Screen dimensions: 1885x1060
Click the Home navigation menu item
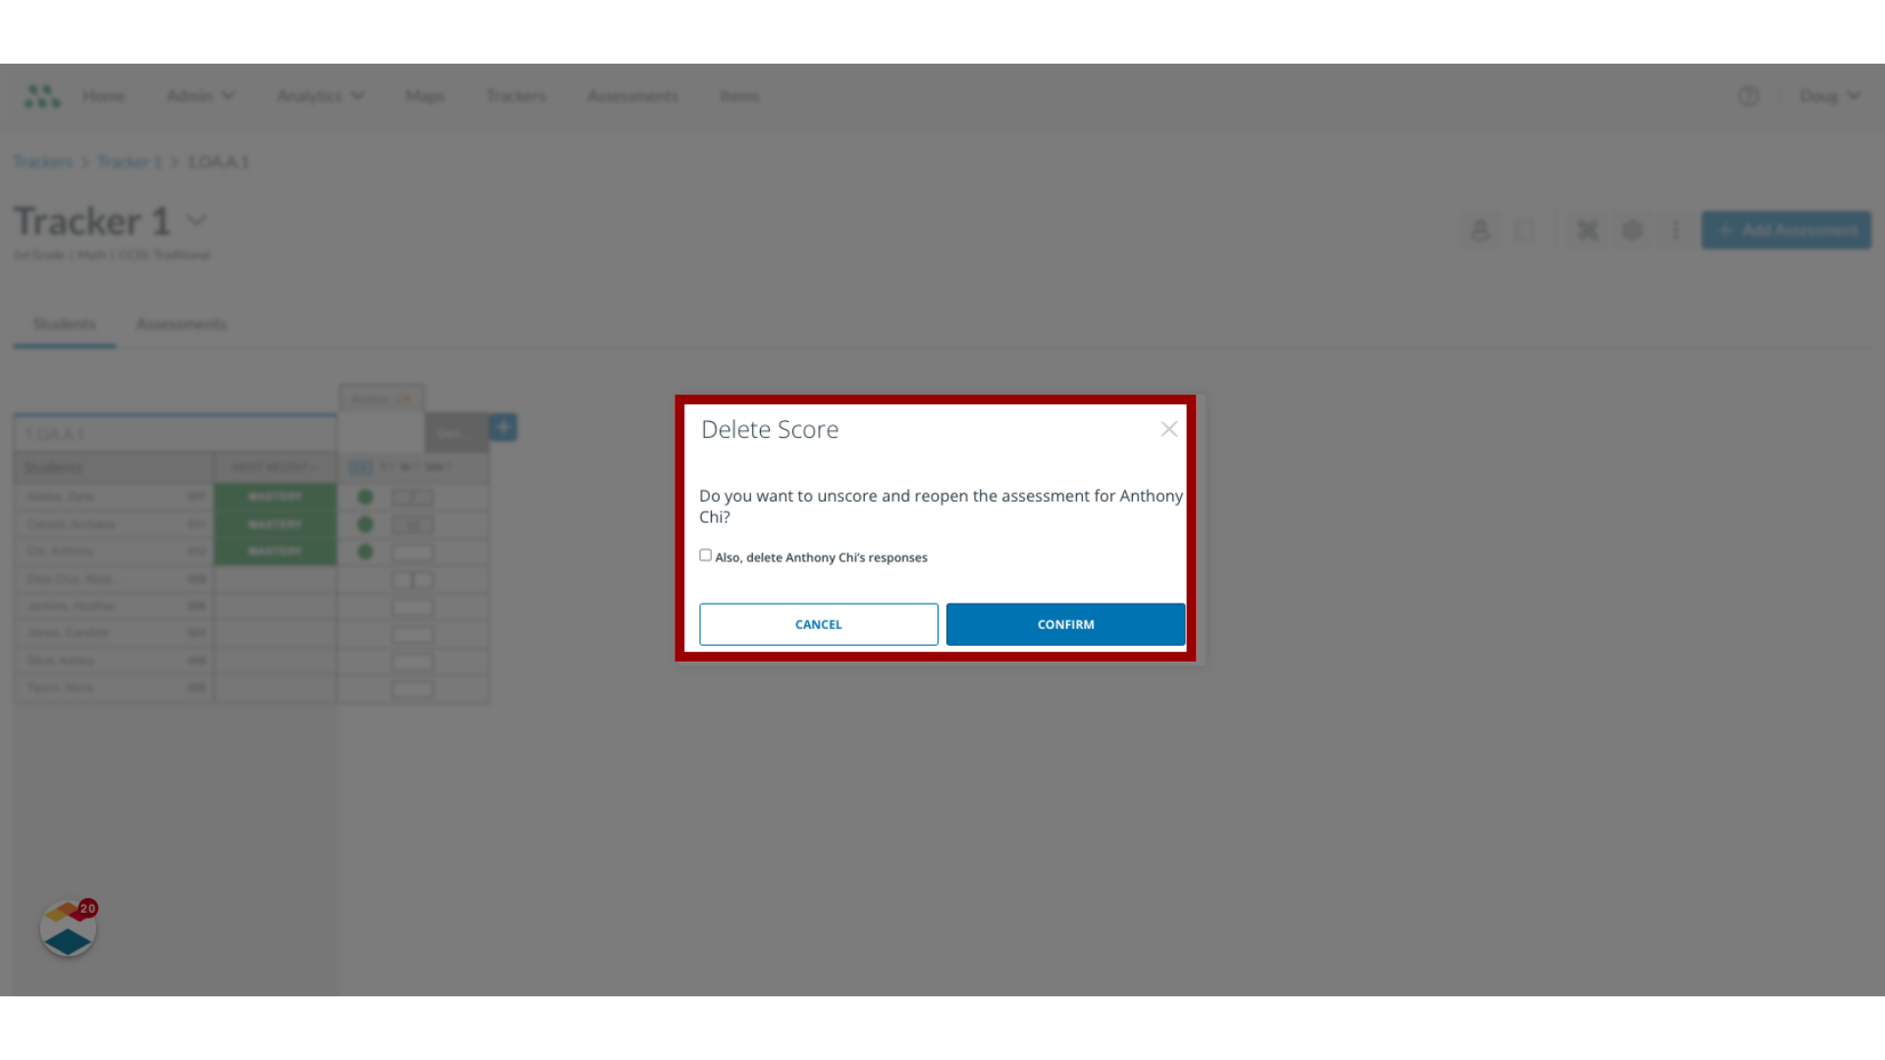[x=103, y=96]
